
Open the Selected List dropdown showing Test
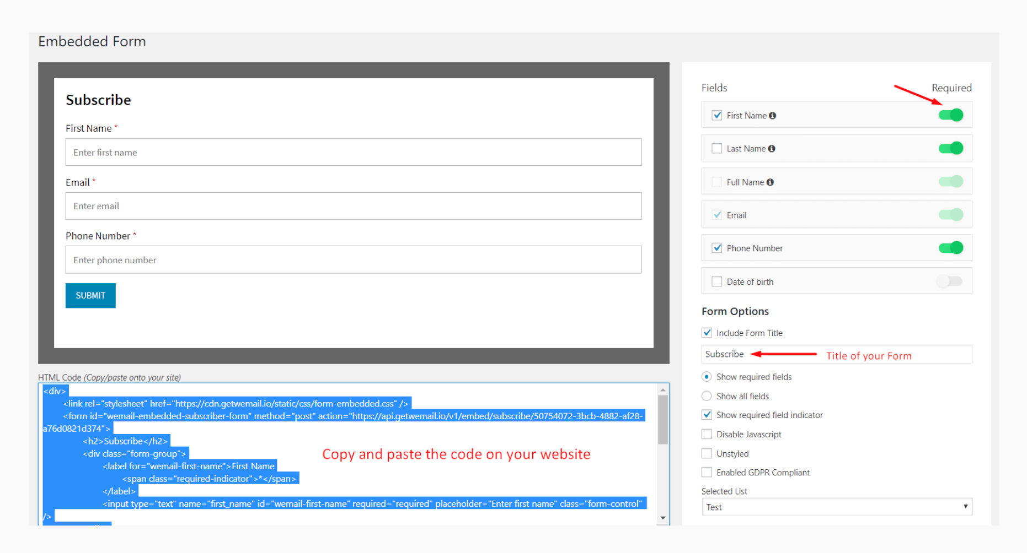point(836,507)
